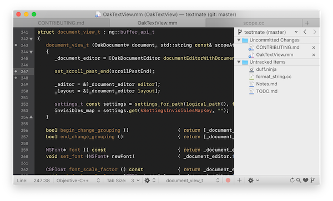Collapse the Untracked Items group
Screen dimensions: 333x201
[x=239, y=62]
